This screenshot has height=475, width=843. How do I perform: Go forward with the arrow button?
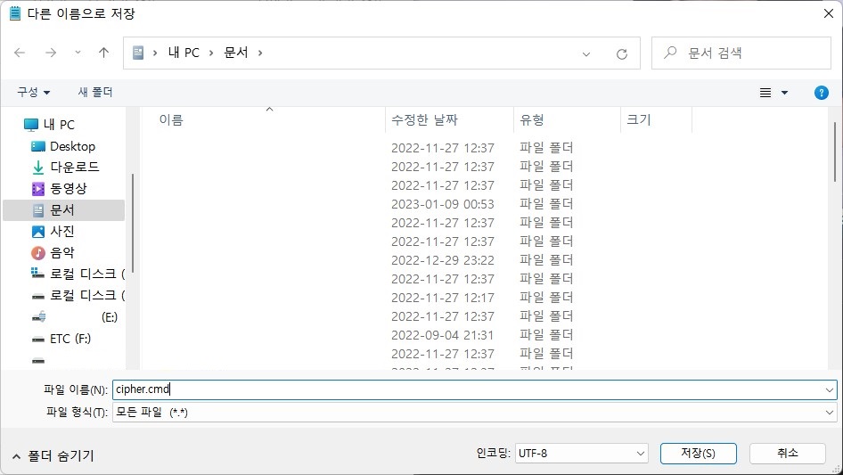[x=51, y=53]
